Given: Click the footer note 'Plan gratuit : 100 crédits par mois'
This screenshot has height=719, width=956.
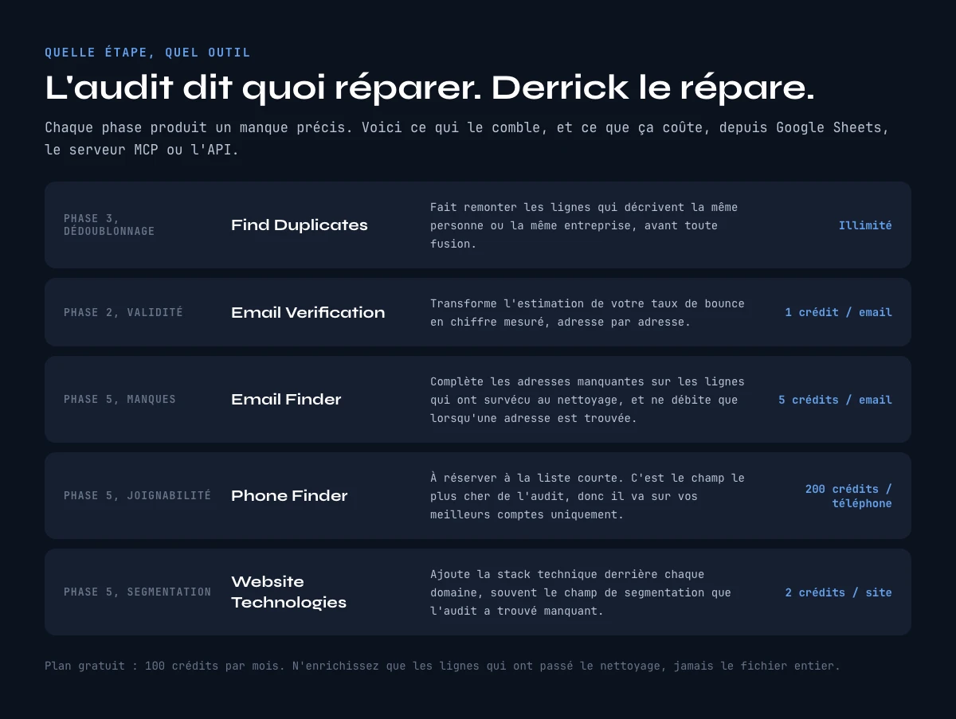Looking at the screenshot, I should point(442,666).
